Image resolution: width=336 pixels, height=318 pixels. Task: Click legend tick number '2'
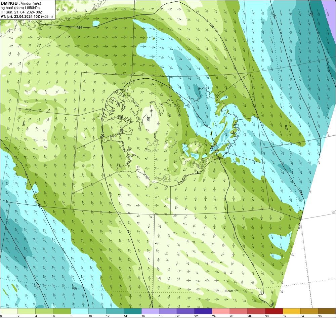point(18,316)
